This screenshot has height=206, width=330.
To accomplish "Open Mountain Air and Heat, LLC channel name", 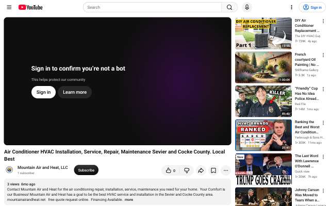I will (x=43, y=167).
